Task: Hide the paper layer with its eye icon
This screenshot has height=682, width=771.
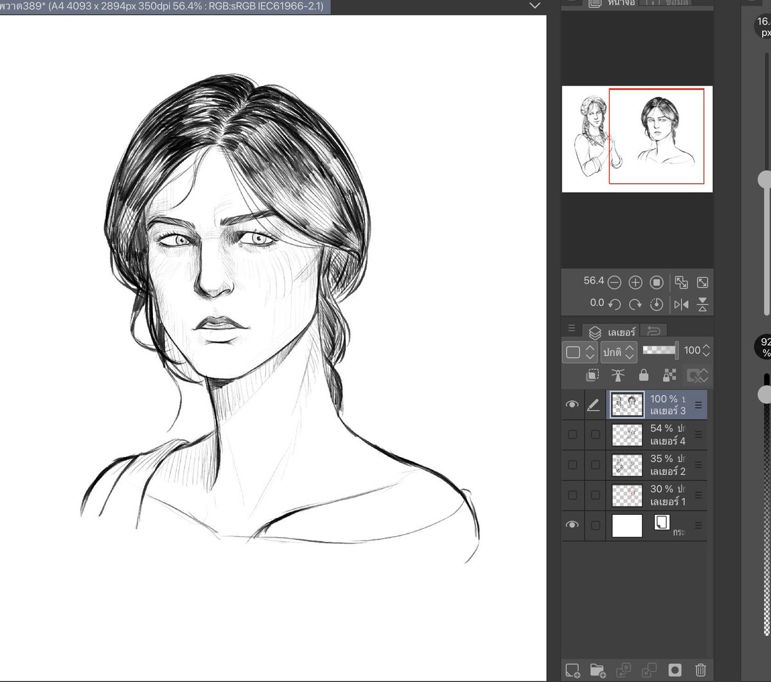Action: [x=572, y=525]
